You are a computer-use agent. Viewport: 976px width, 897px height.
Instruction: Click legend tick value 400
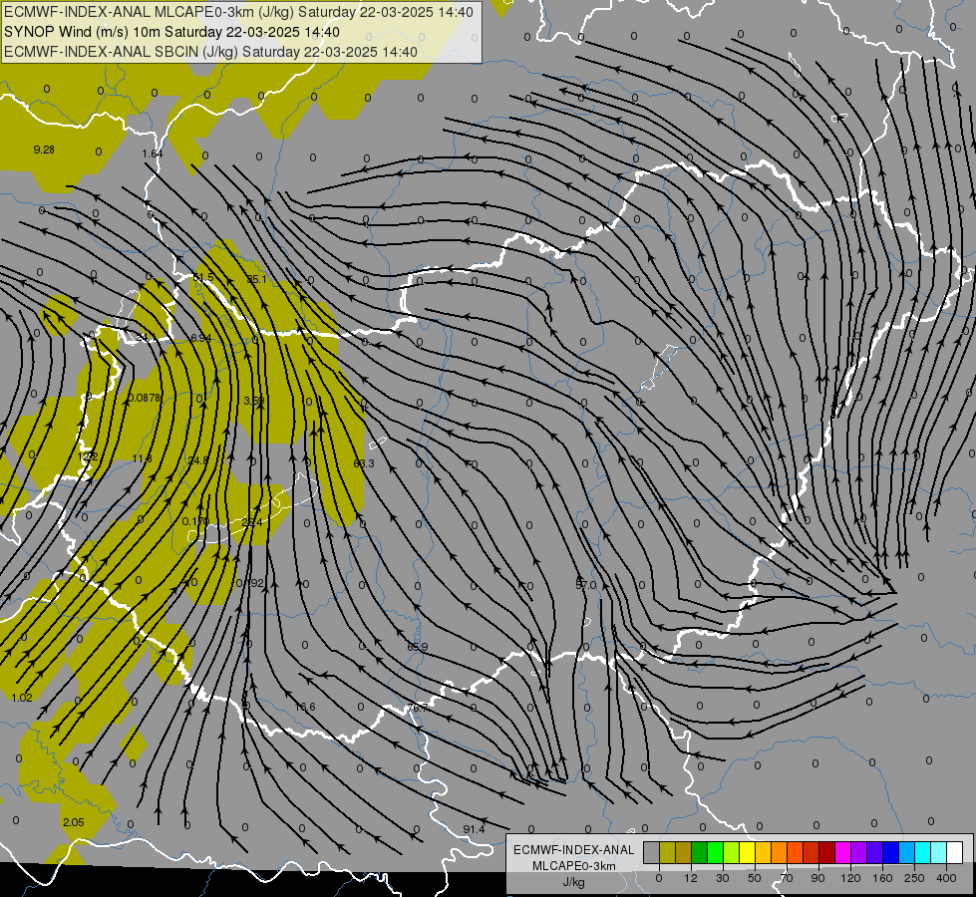coord(946,878)
